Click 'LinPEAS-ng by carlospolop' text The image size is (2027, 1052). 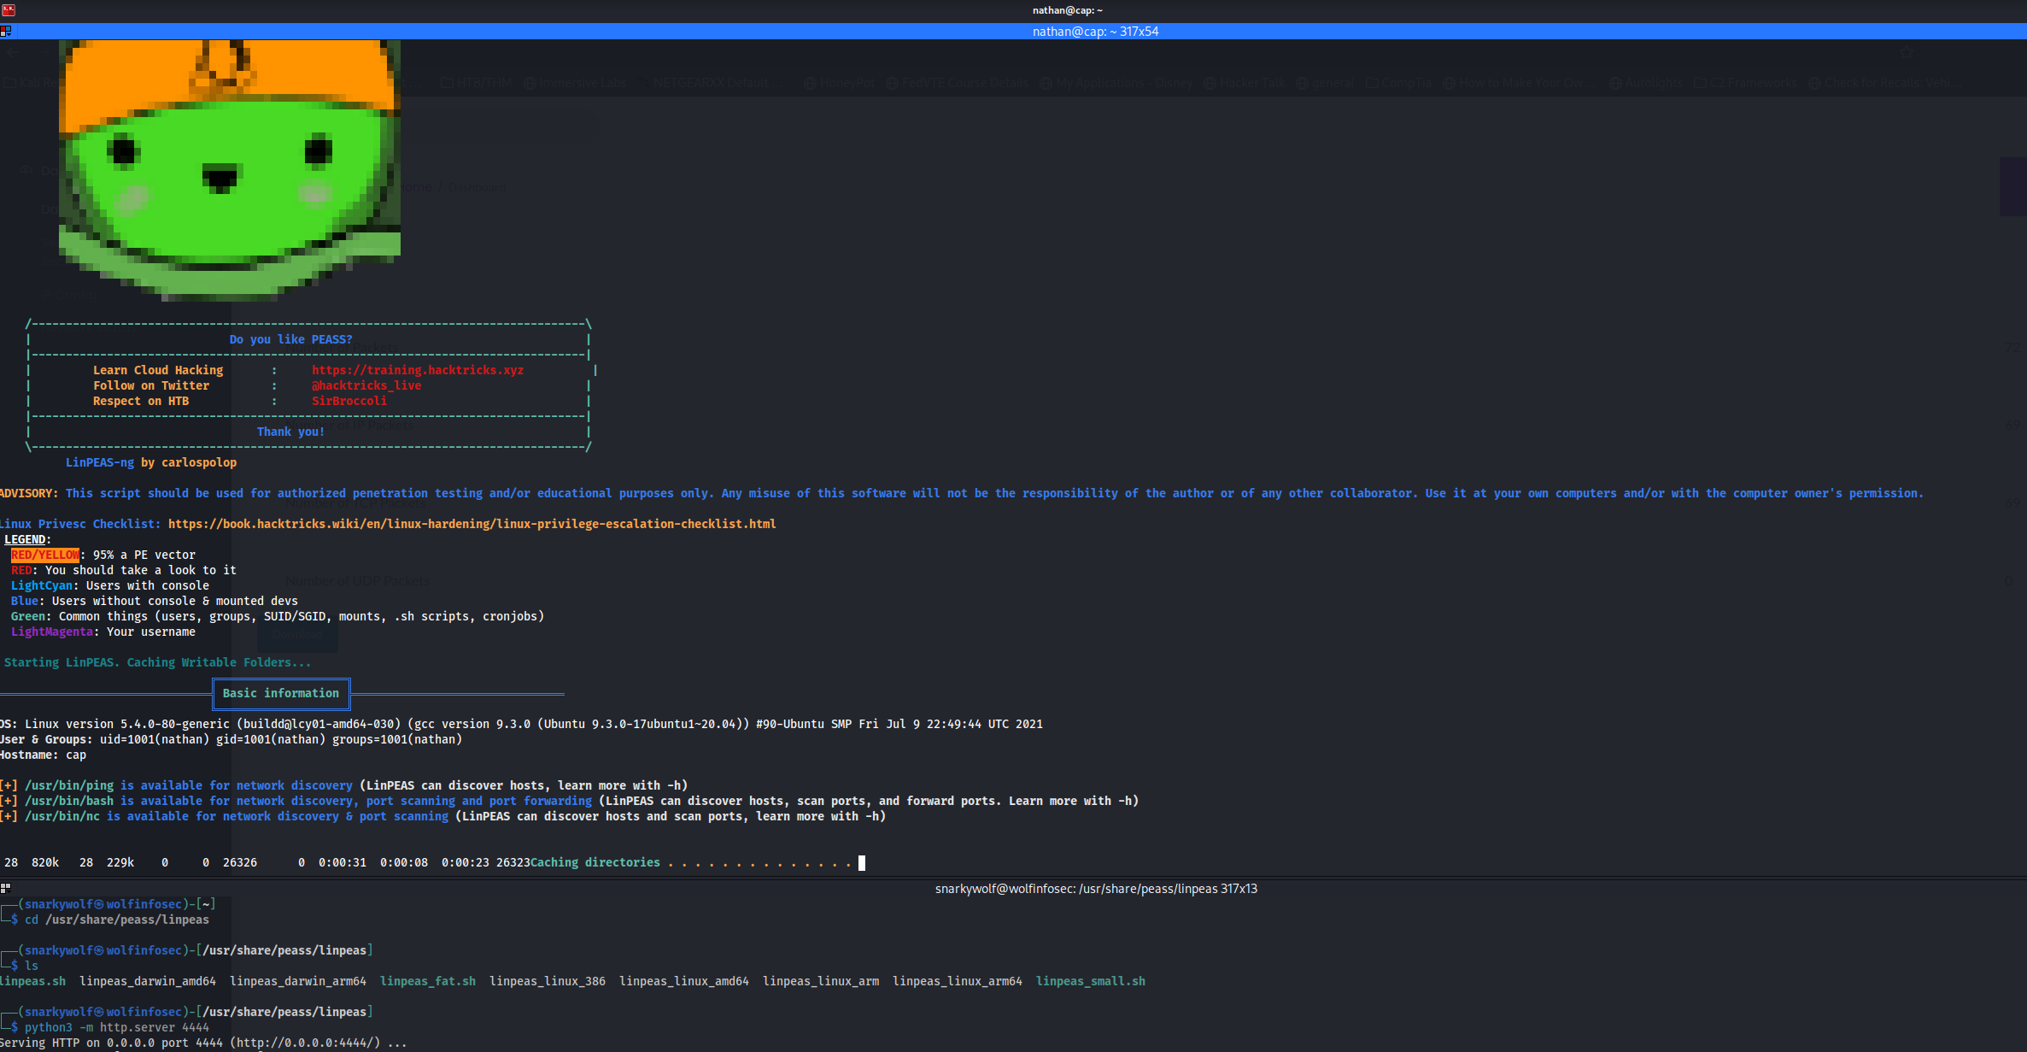pos(151,462)
